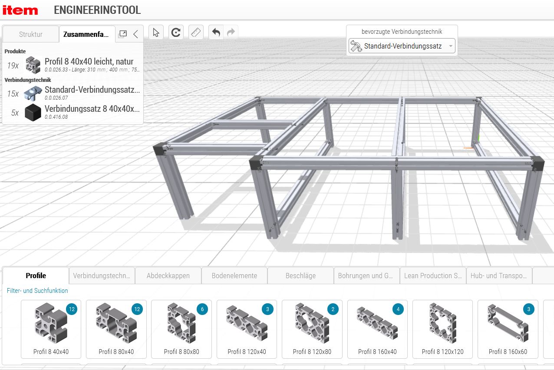Open the Lean Production S... tab
The height and width of the screenshot is (370, 554).
433,276
